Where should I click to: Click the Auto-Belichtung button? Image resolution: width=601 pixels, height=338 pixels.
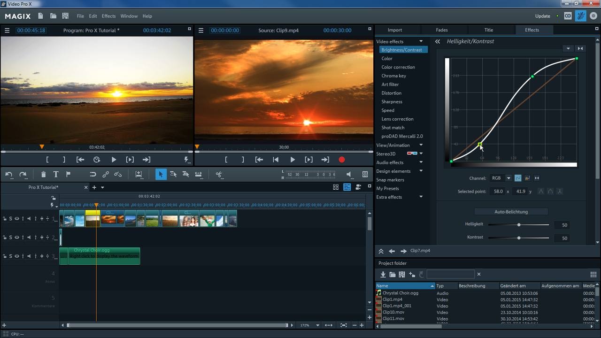tap(510, 211)
